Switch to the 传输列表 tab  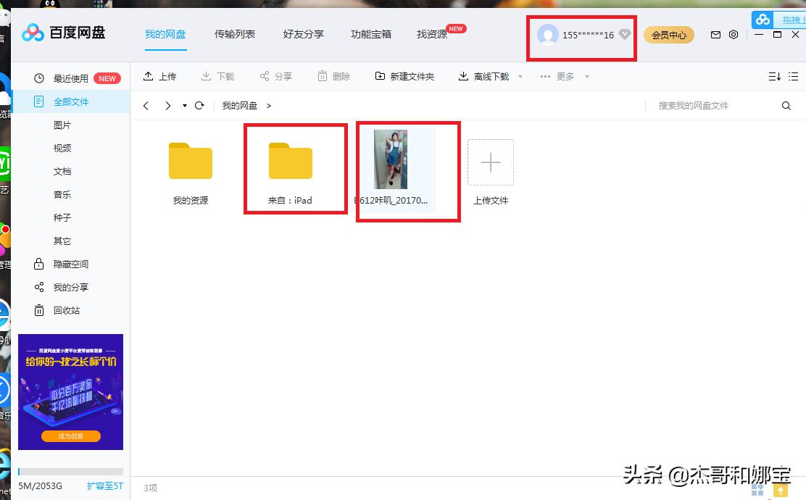pos(234,34)
